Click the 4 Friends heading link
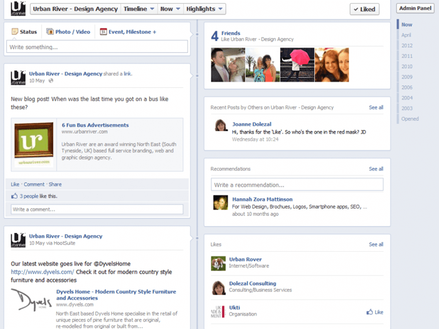Viewport: 439px width, 329px height. [231, 33]
